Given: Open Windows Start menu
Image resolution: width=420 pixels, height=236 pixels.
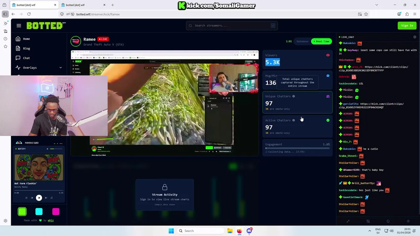Looking at the screenshot, I should coord(171,231).
